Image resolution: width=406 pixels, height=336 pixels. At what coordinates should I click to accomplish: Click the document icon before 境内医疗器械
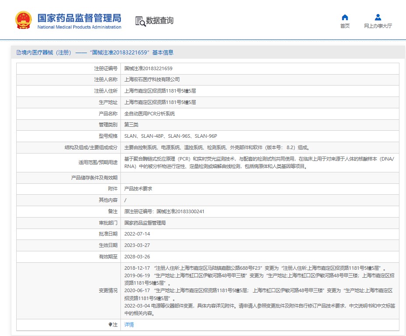tap(19, 53)
